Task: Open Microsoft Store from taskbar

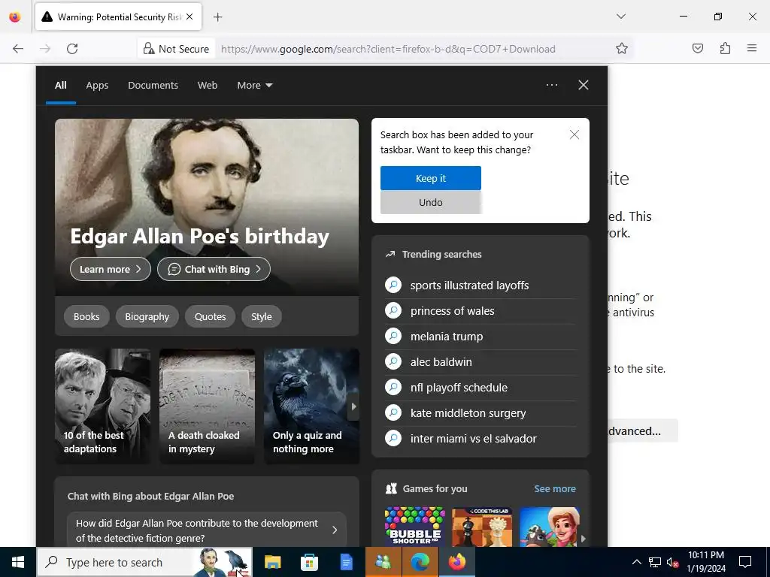Action: coord(309,562)
